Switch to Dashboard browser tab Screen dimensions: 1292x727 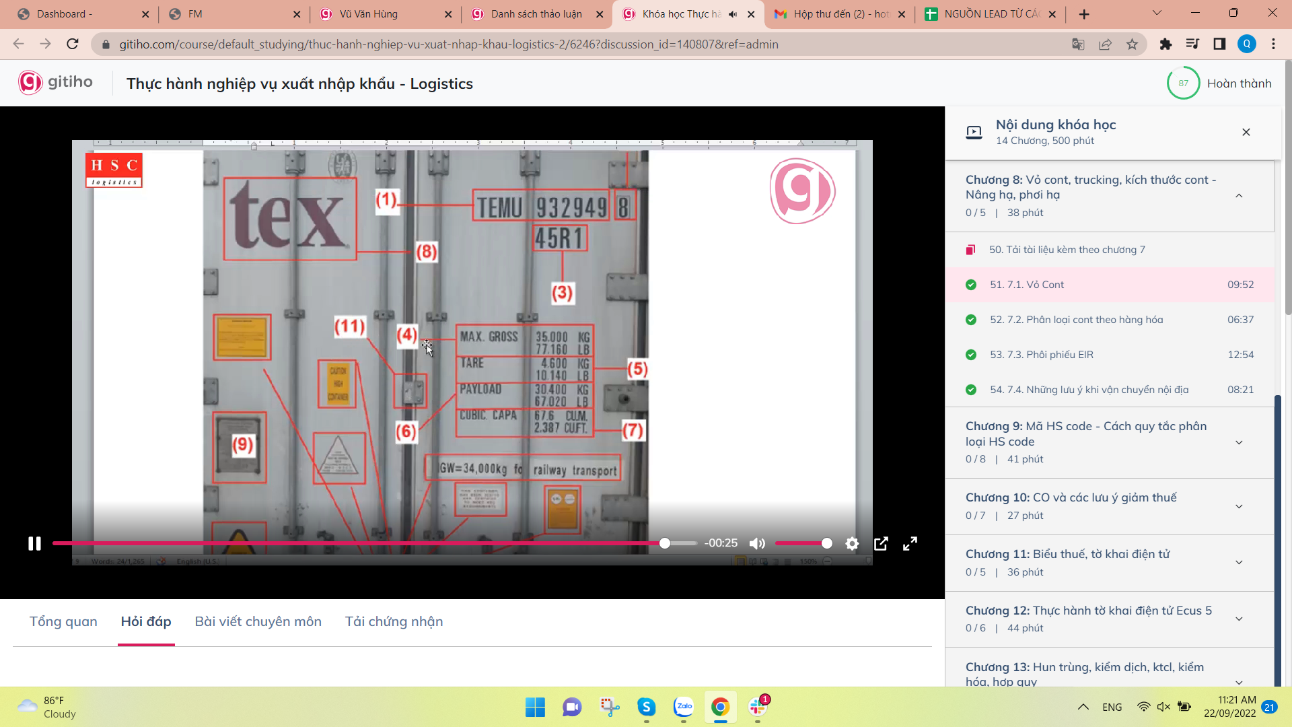coord(82,14)
